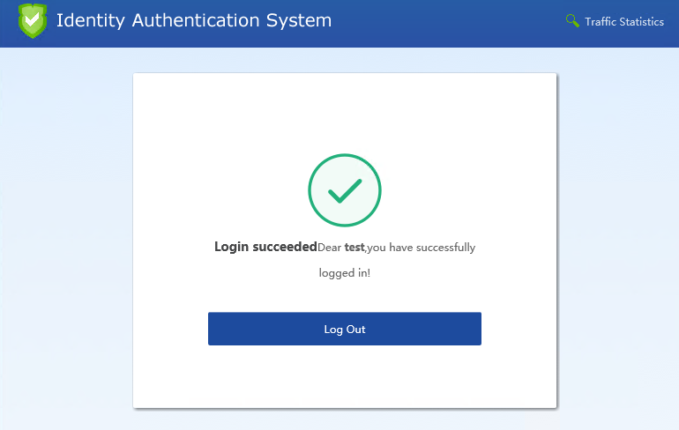
Task: Click light blue background right of the card
Action: [617, 238]
